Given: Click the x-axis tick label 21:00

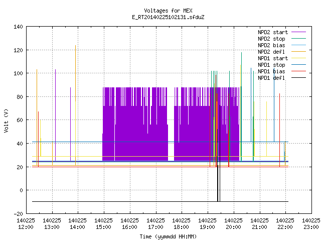Looking at the screenshot, I should pyautogui.click(x=260, y=227).
